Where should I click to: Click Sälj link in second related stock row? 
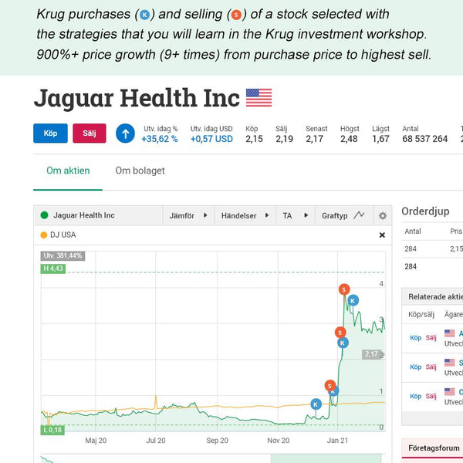pos(431,367)
